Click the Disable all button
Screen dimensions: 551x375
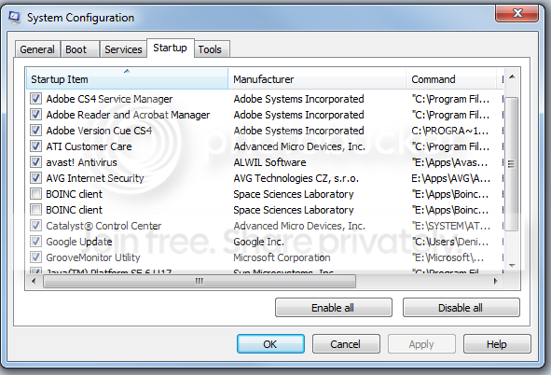tap(461, 308)
